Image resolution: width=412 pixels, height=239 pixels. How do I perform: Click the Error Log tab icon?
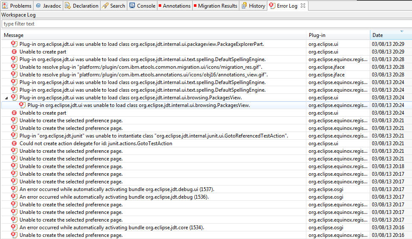click(272, 6)
